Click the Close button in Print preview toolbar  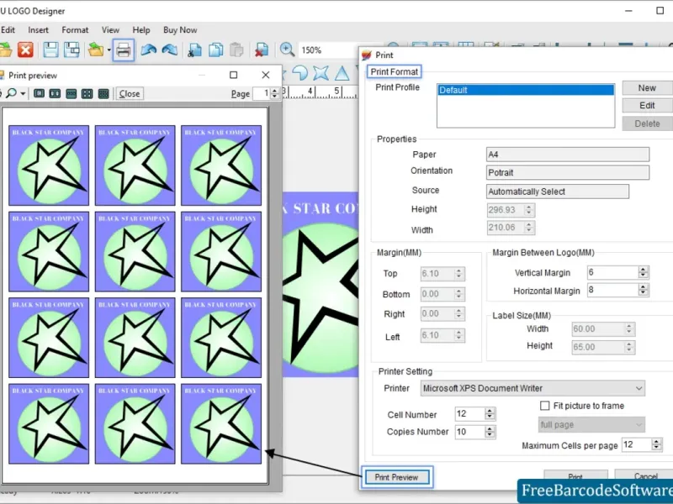click(x=130, y=94)
